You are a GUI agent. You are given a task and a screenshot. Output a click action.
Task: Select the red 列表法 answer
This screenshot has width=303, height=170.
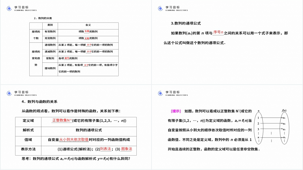106,149
